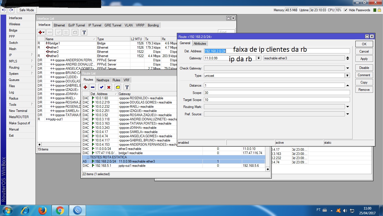Viewport: 383px width, 216px height.
Task: Switch to the Attributes tab
Action: point(200,44)
